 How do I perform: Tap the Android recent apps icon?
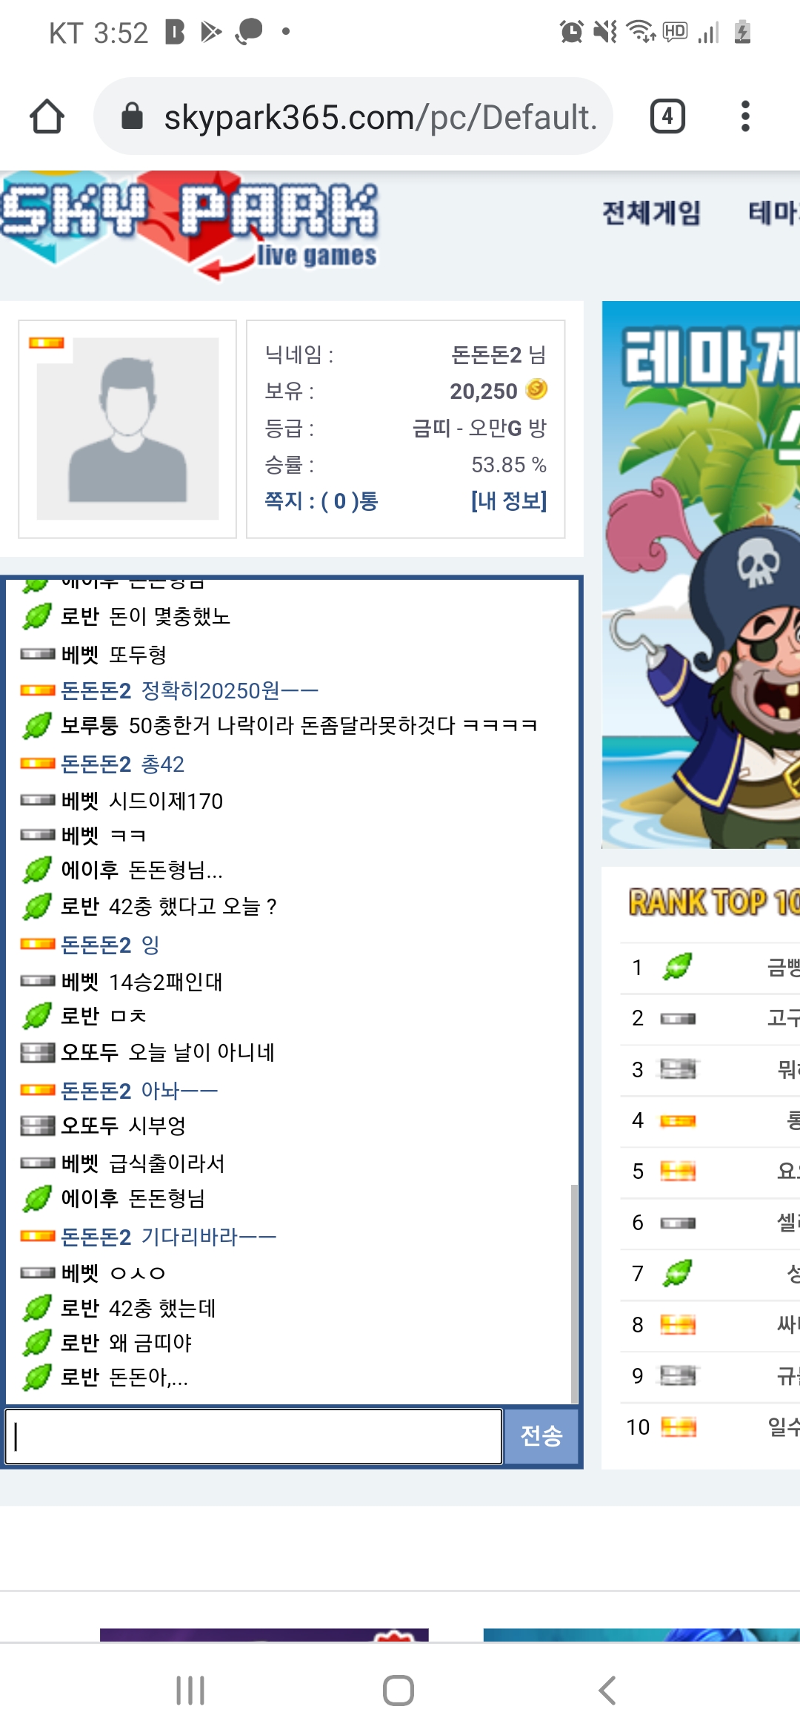pyautogui.click(x=190, y=1691)
